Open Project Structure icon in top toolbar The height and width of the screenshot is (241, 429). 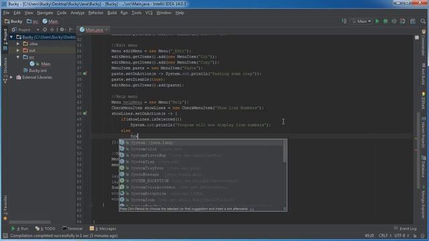413,21
